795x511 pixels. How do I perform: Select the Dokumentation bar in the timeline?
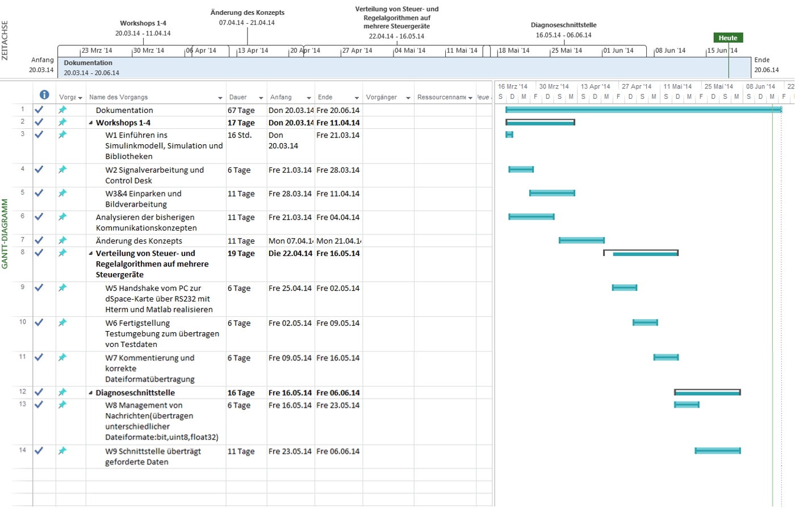pos(397,68)
